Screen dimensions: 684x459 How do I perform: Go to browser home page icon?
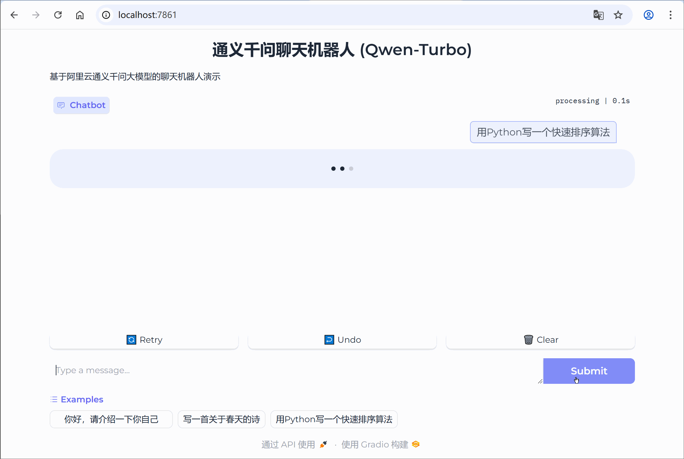coord(80,15)
